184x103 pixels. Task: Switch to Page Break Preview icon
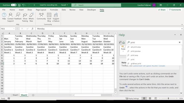tap(156, 98)
